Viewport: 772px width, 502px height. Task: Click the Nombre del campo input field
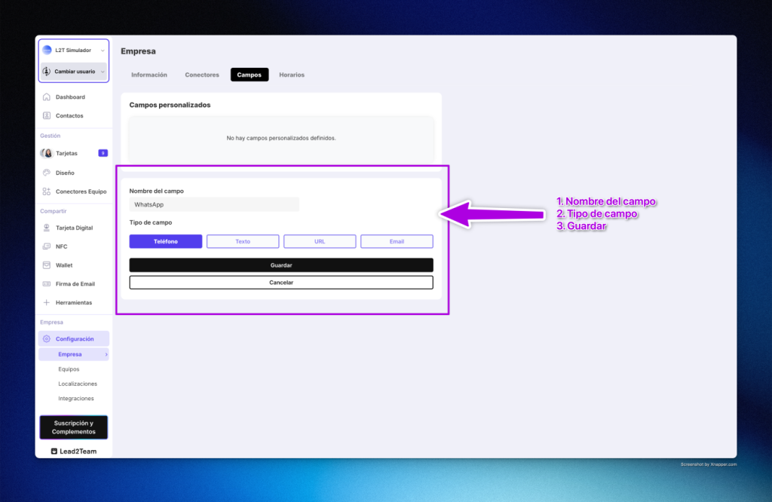(x=214, y=204)
